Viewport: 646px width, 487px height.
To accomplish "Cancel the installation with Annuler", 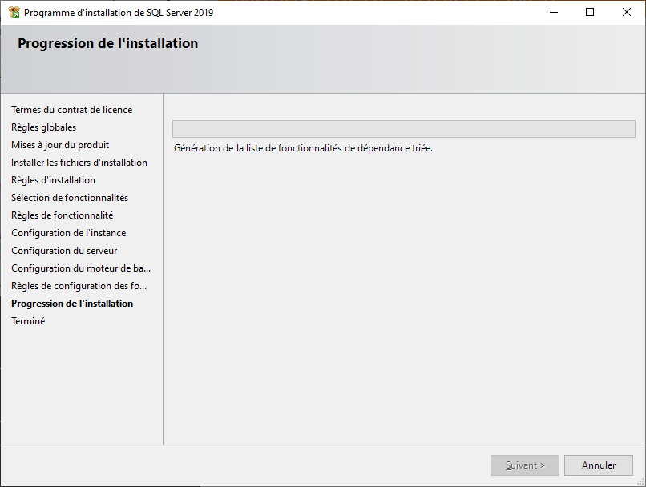I will pyautogui.click(x=598, y=465).
